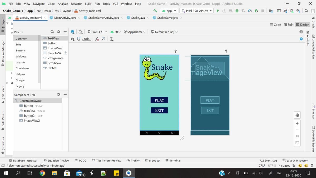Open the Database Inspector tool window
Image resolution: width=316 pixels, height=178 pixels.
23,160
